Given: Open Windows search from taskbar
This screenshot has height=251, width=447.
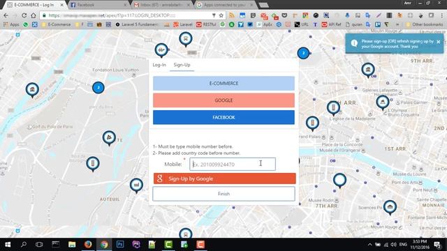Looking at the screenshot, I should pyautogui.click(x=24, y=245).
